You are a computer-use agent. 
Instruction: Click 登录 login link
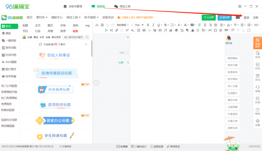click(246, 17)
